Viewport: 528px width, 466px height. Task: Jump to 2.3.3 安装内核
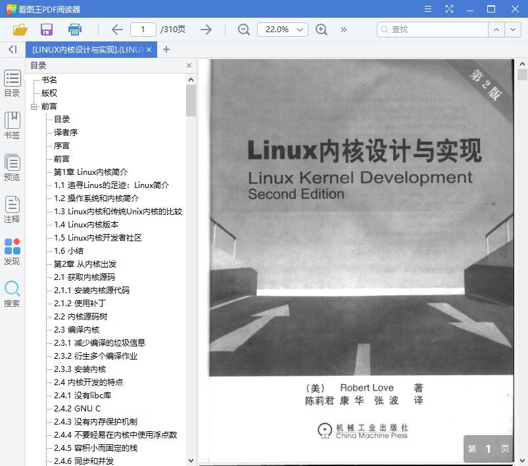pos(80,369)
